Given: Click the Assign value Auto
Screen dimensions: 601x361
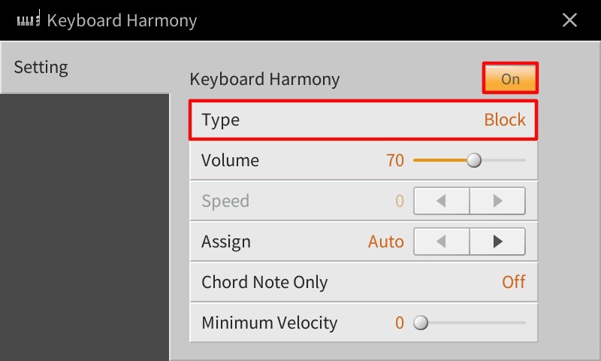Looking at the screenshot, I should pos(385,241).
